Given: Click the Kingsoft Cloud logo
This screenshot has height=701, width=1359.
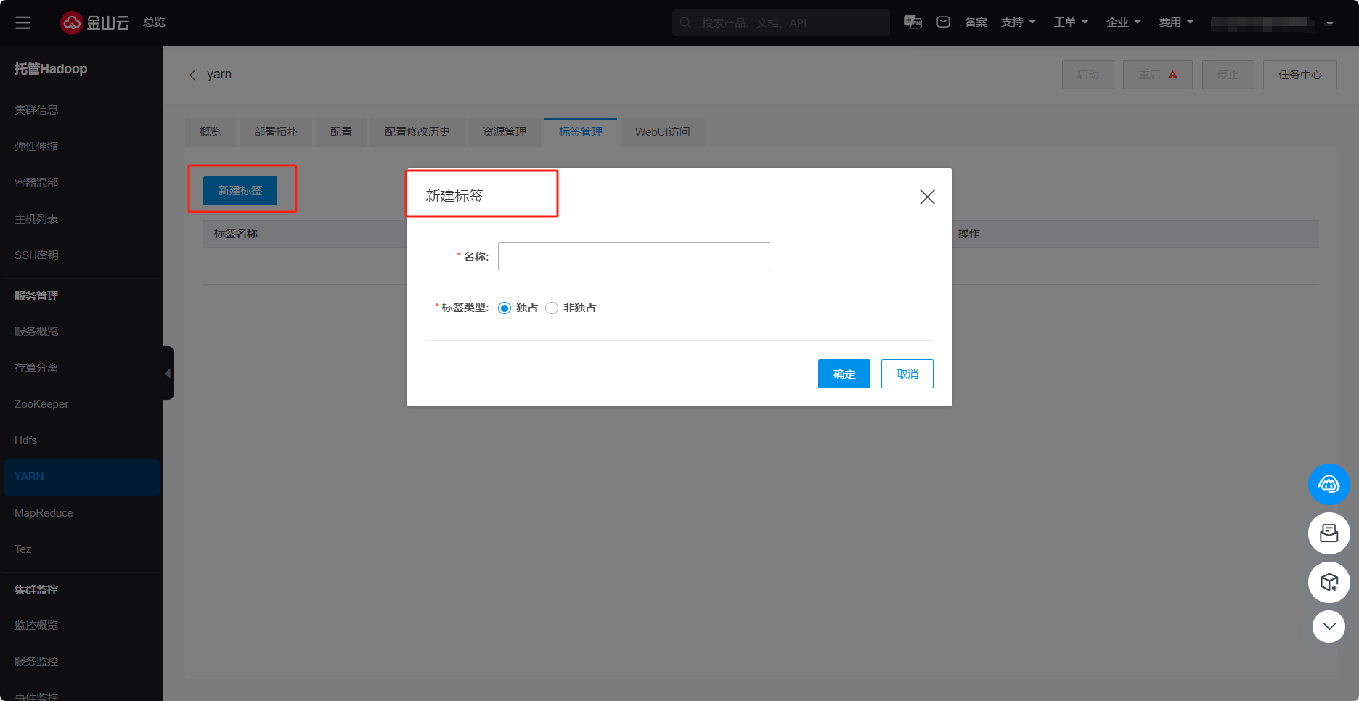Looking at the screenshot, I should (94, 22).
